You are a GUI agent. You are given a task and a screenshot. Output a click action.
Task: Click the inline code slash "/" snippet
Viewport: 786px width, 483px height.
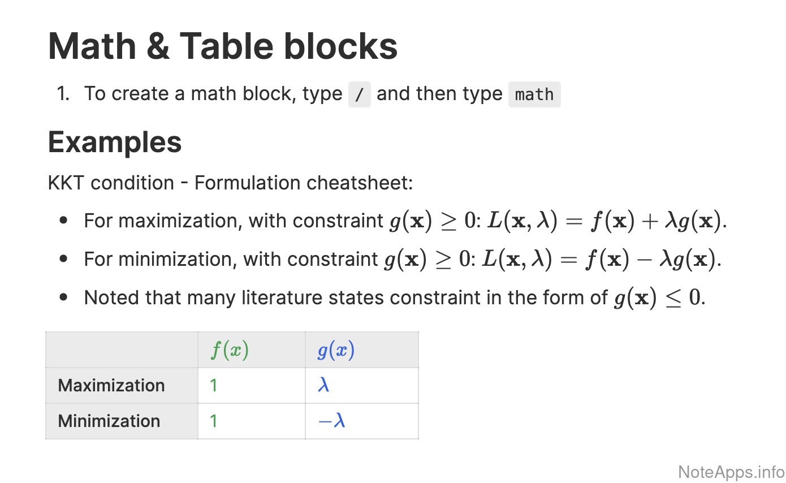click(x=359, y=94)
